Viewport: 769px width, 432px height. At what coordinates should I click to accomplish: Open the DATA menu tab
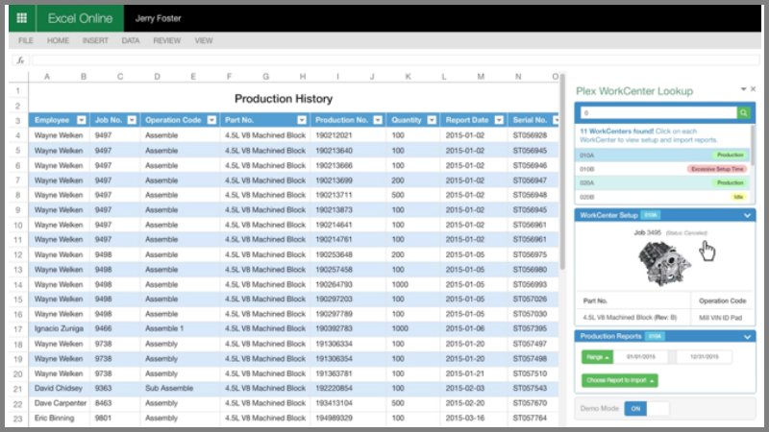(x=131, y=40)
